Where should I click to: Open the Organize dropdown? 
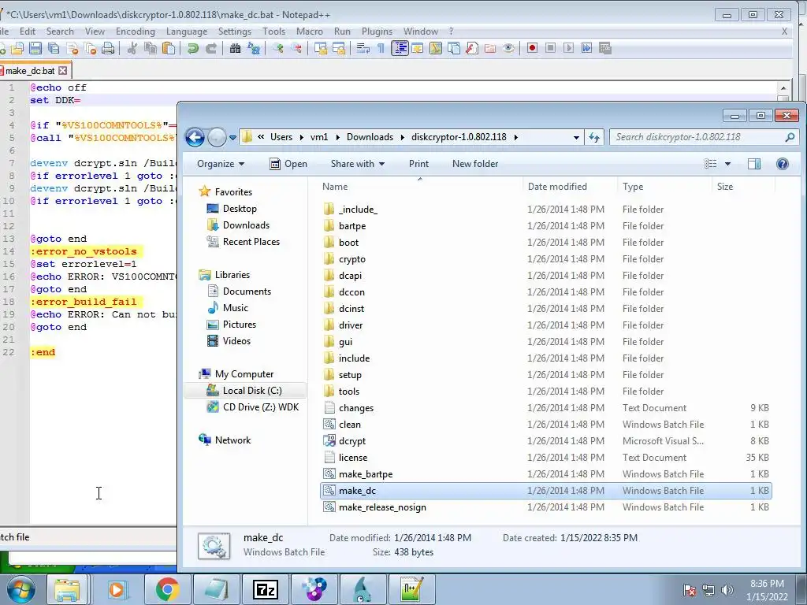point(221,164)
